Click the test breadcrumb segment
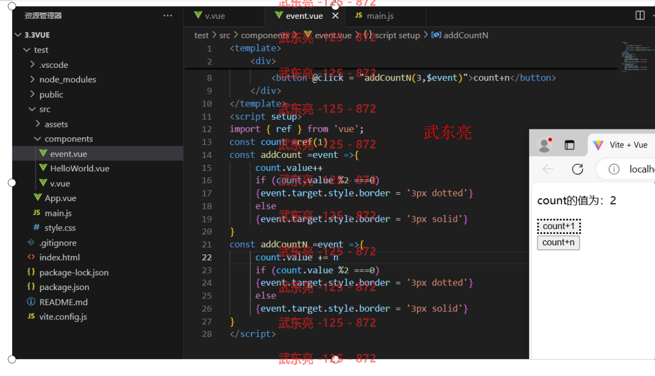The width and height of the screenshot is (655, 376). pos(201,36)
